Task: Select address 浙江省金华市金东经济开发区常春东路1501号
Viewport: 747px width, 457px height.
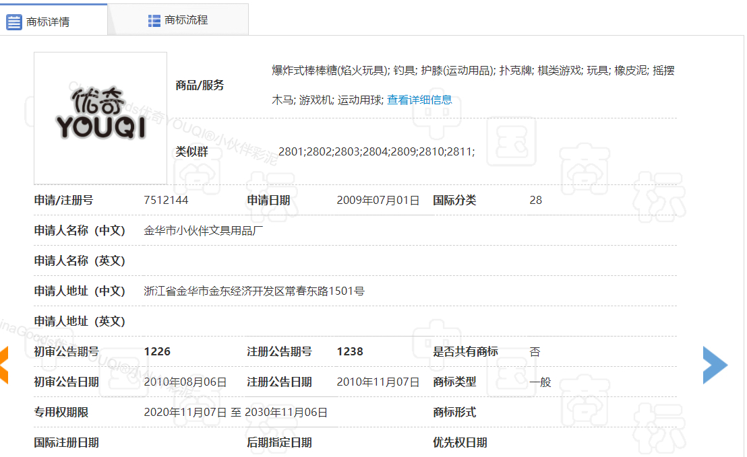Action: [x=254, y=291]
